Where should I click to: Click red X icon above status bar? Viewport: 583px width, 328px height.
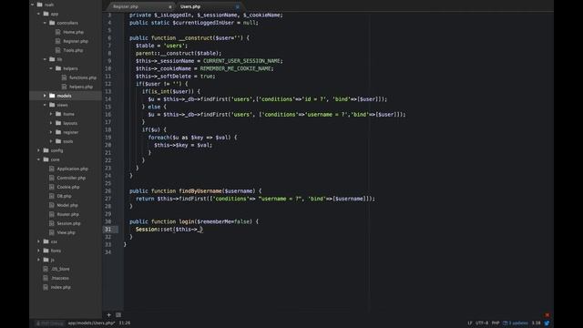point(547,315)
